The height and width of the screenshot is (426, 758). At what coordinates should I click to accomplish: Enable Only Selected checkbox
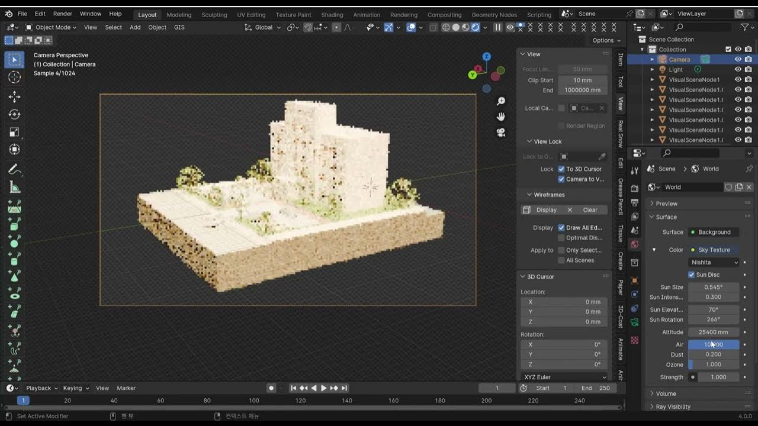[x=561, y=250]
